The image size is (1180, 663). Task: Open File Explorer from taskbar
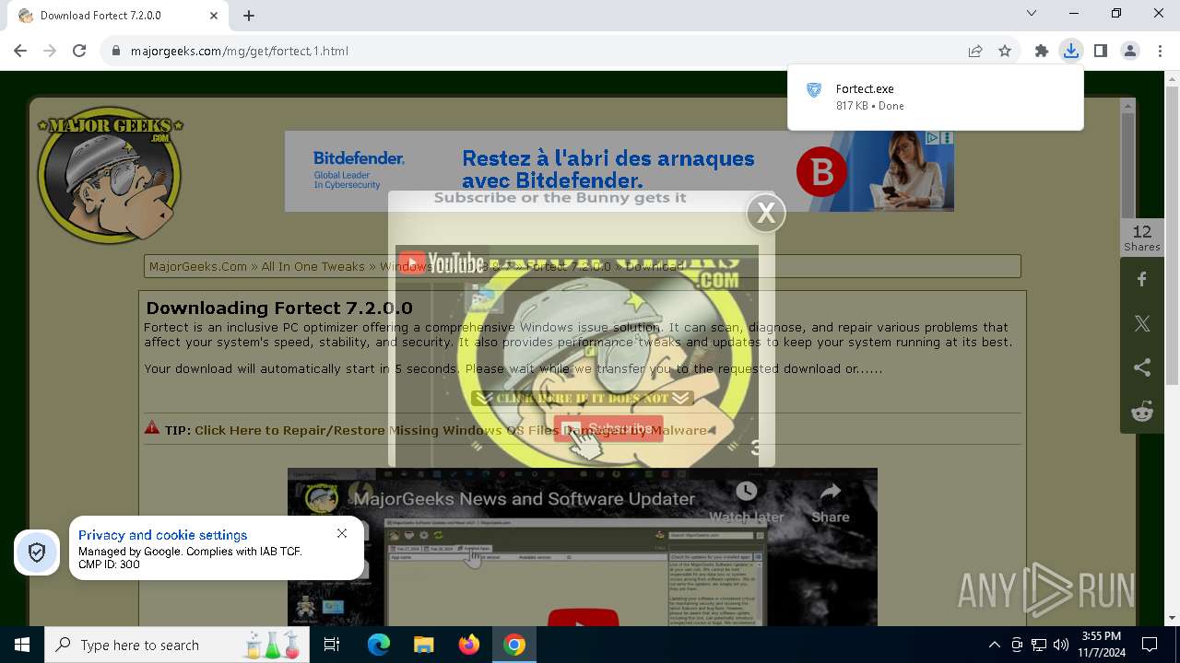pos(423,645)
